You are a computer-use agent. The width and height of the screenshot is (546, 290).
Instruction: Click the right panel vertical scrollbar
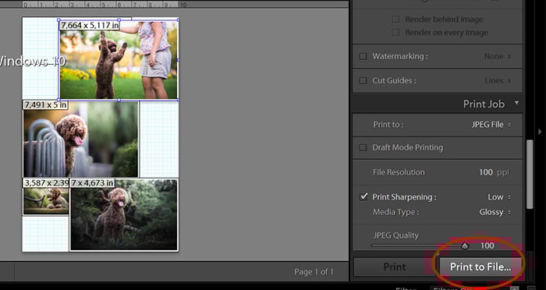[530, 174]
